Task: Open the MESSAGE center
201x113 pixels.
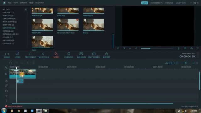Action: (169, 3)
